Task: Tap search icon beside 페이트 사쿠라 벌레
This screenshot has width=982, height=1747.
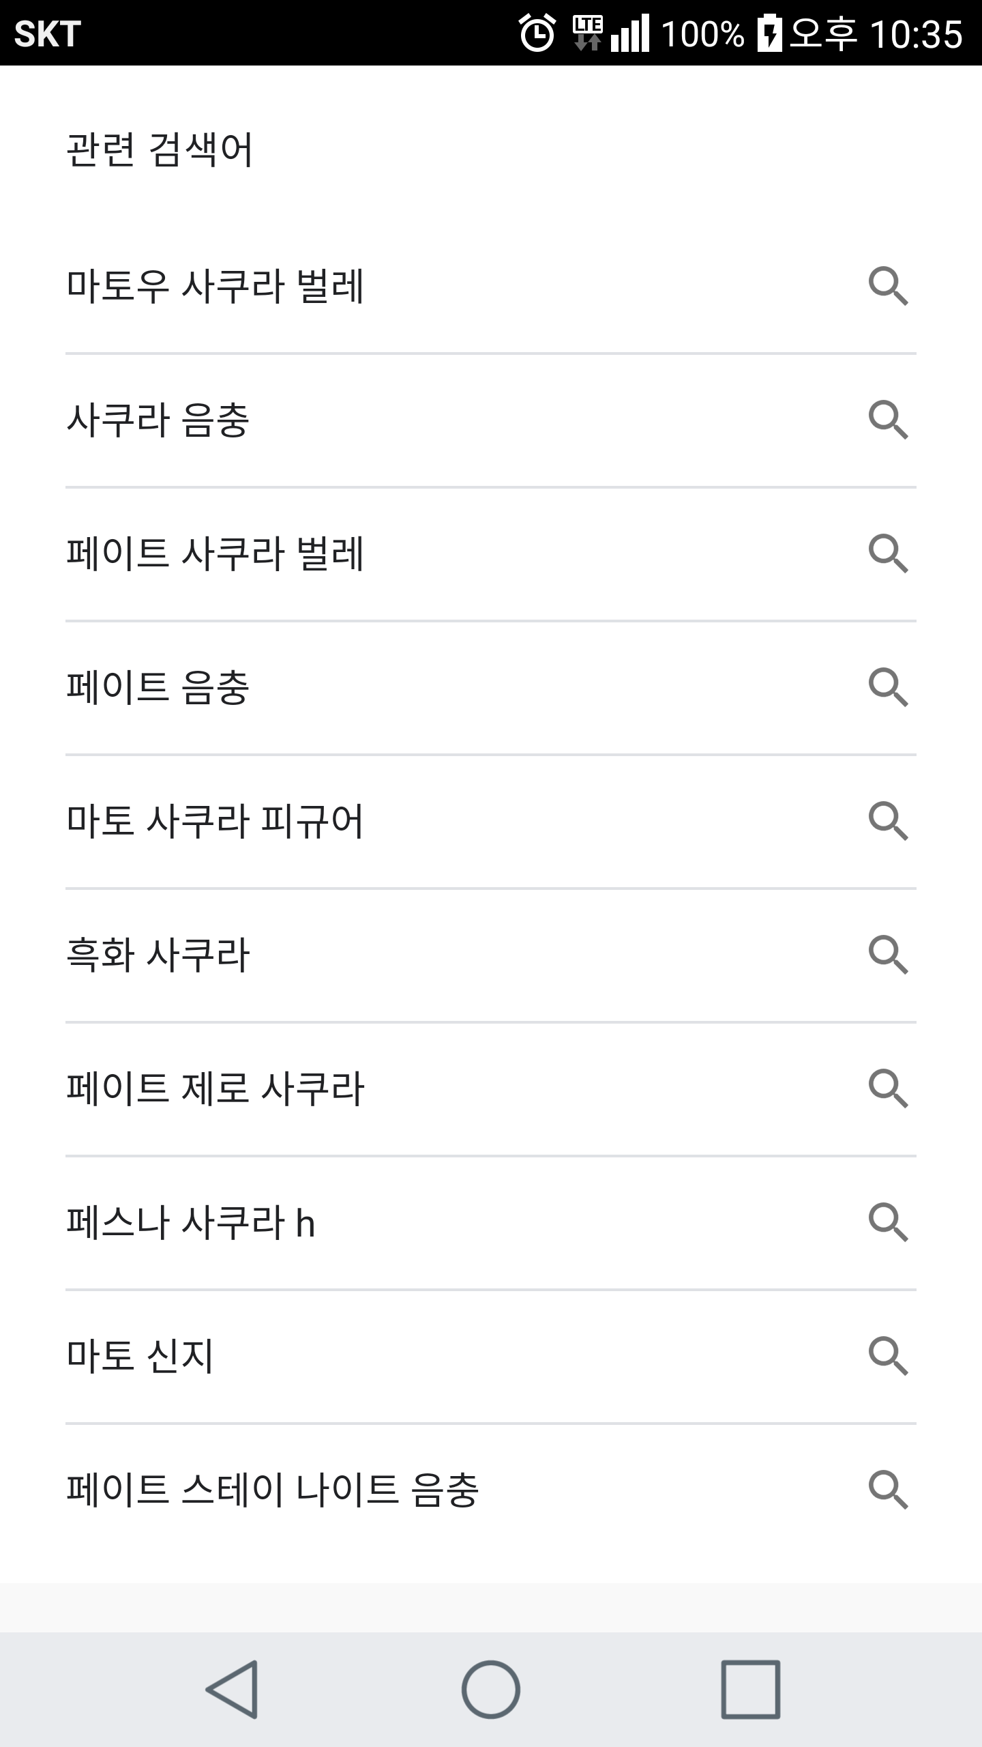Action: 888,553
